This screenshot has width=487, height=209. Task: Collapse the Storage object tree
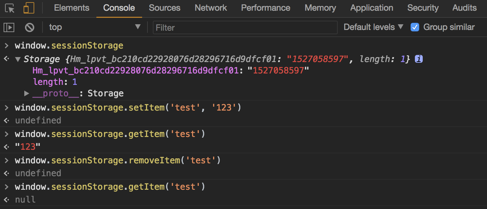pos(18,60)
